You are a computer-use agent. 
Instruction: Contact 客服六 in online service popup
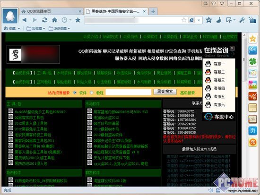[215, 104]
